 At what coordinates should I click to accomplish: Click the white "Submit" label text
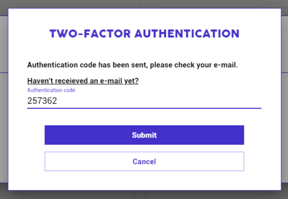(x=144, y=135)
